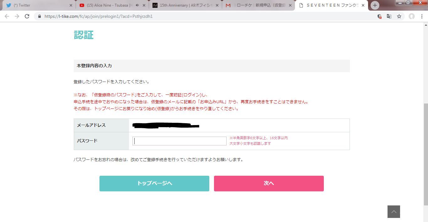Close the Twitter tab
The height and width of the screenshot is (222, 428).
click(x=71, y=5)
